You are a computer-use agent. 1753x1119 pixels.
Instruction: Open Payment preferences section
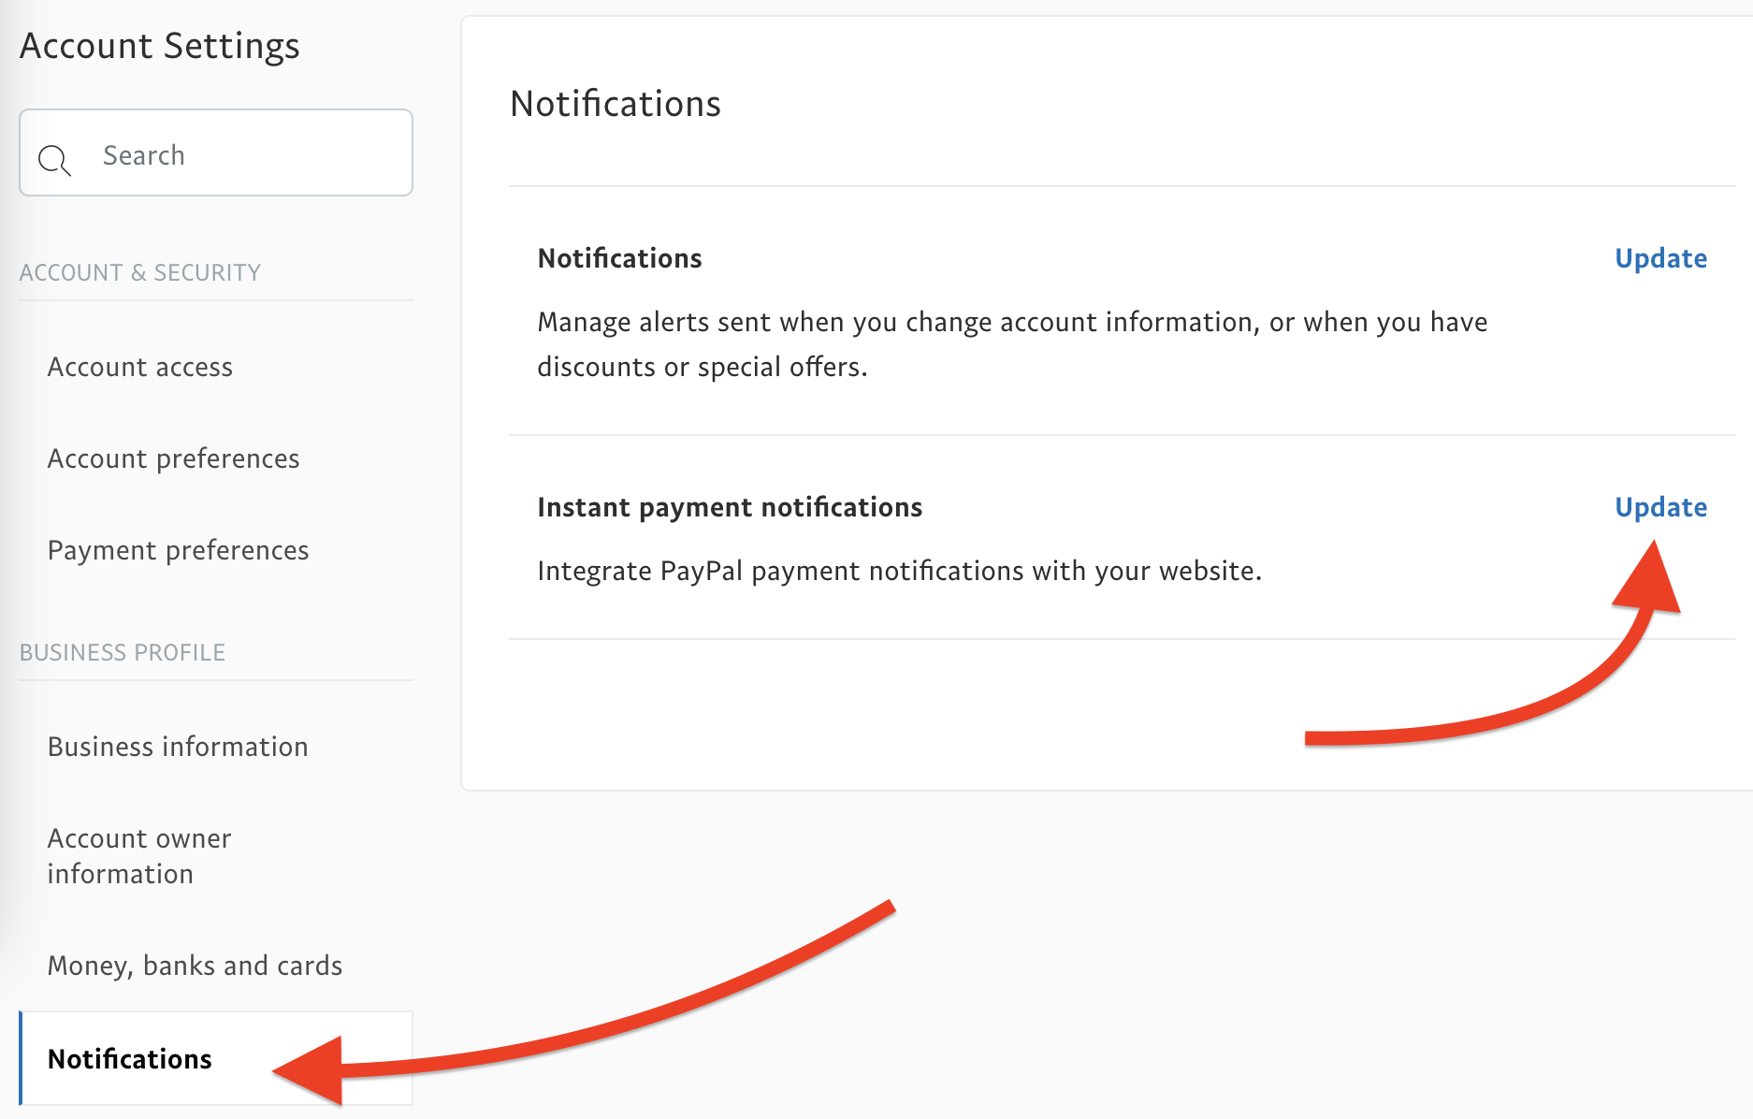[179, 550]
